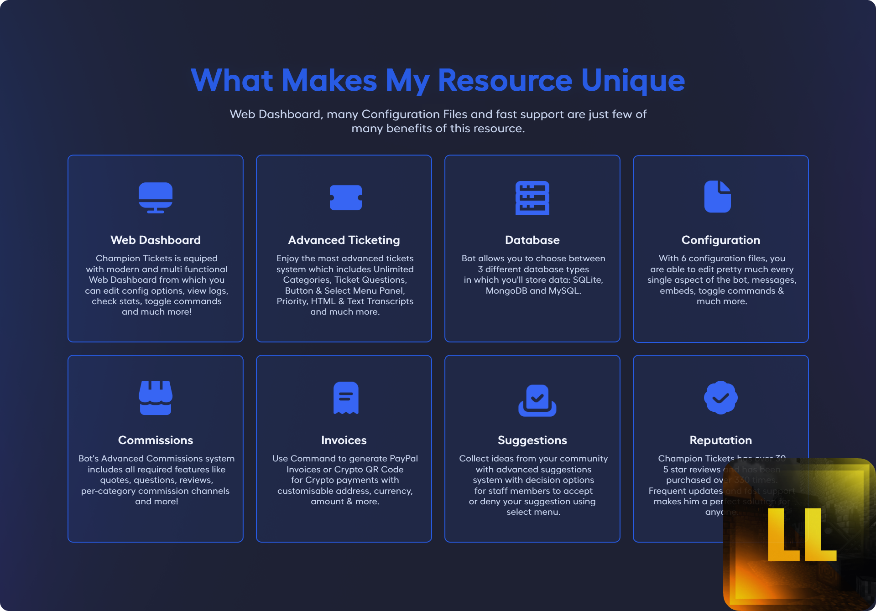
Task: Click the Web Dashboard monitor icon
Action: pyautogui.click(x=156, y=197)
